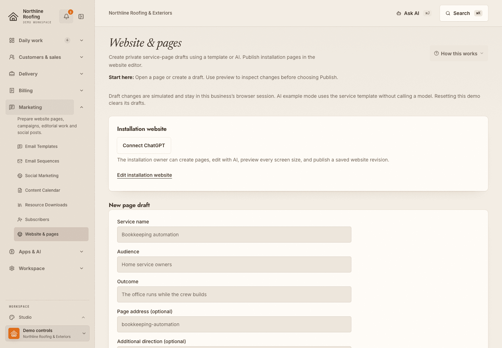The width and height of the screenshot is (502, 348).
Task: Expand the How this works panel
Action: point(459,53)
